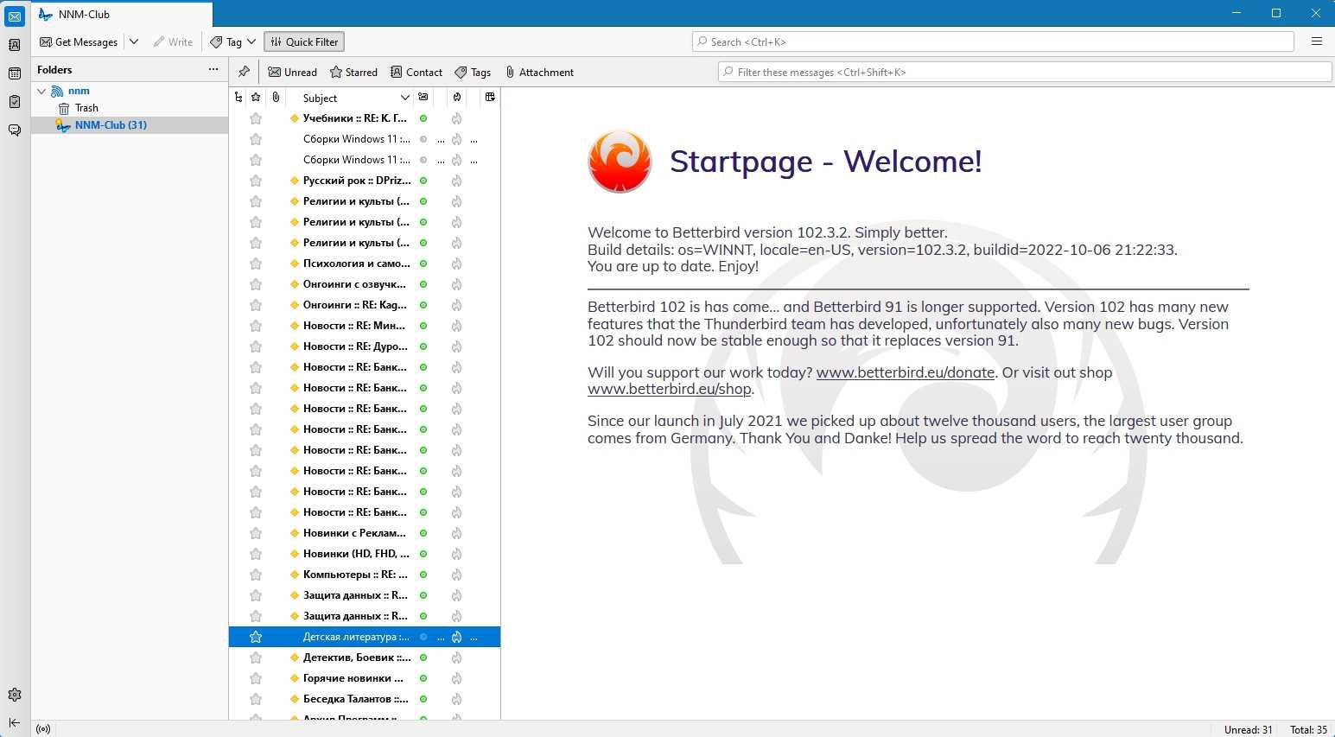Collapse the nnm account tree

[x=41, y=91]
